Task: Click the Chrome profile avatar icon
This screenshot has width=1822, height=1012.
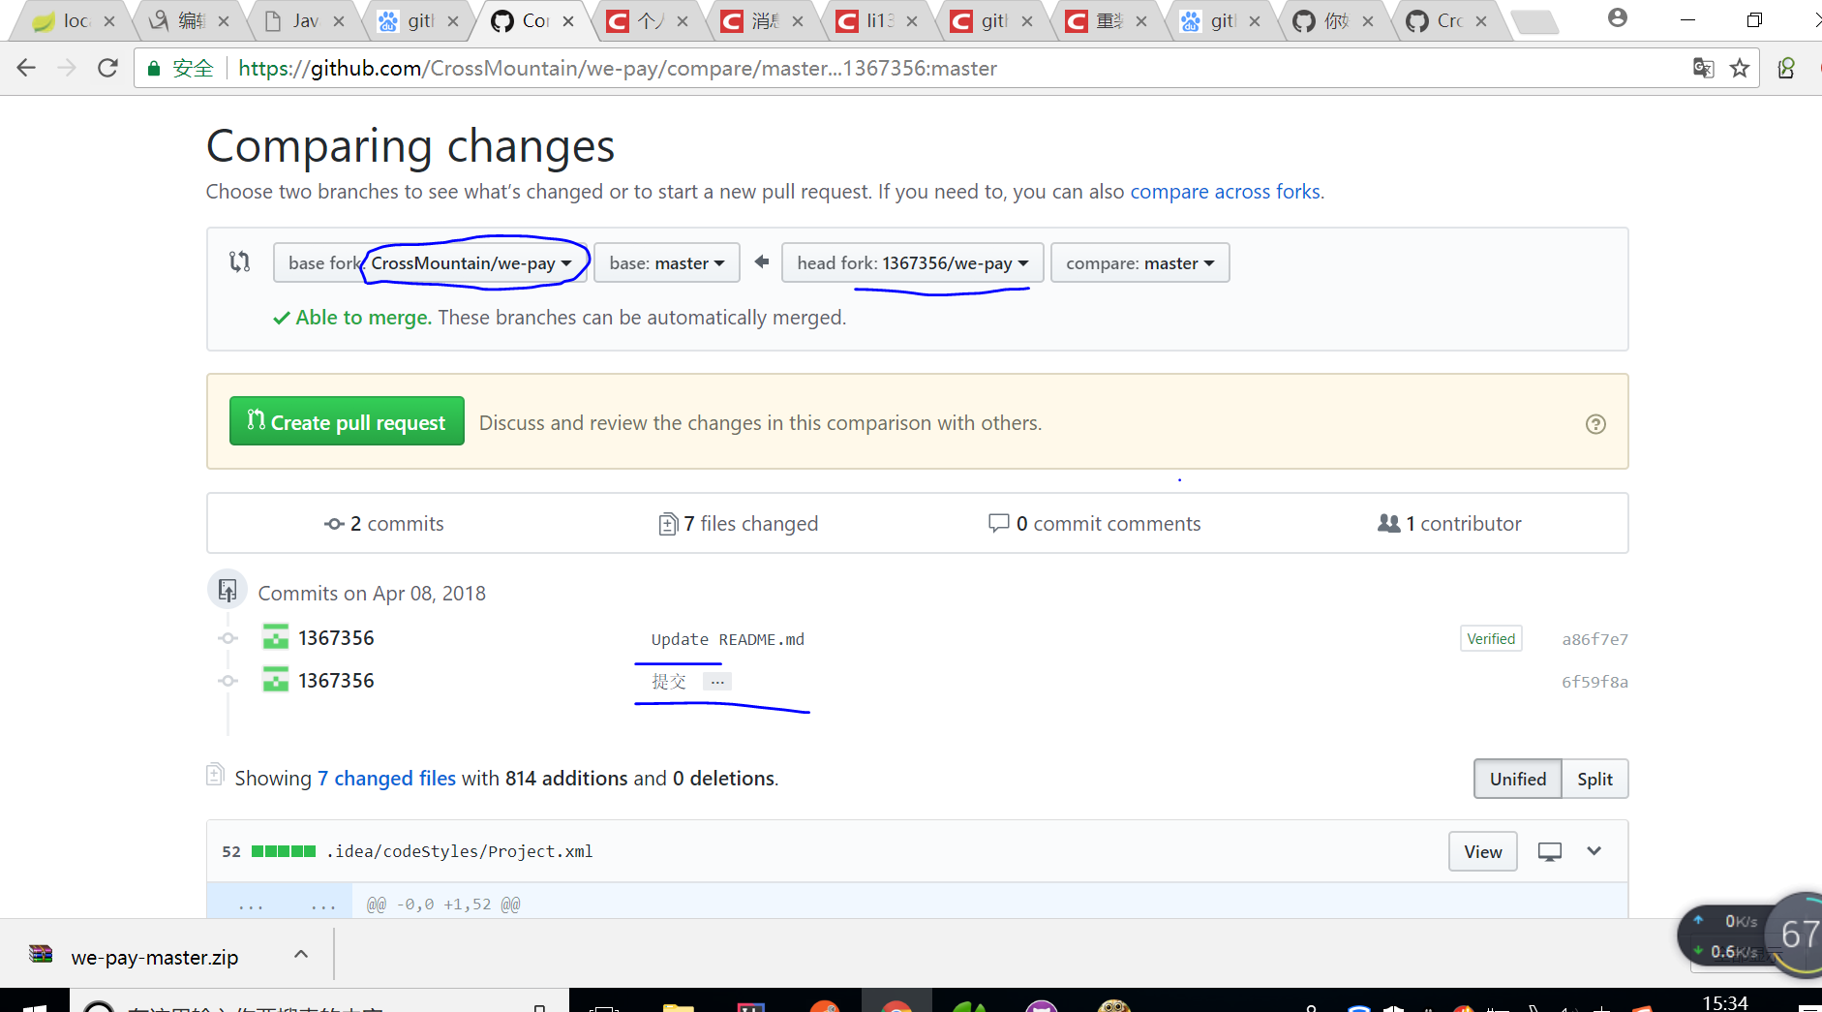Action: [x=1617, y=18]
